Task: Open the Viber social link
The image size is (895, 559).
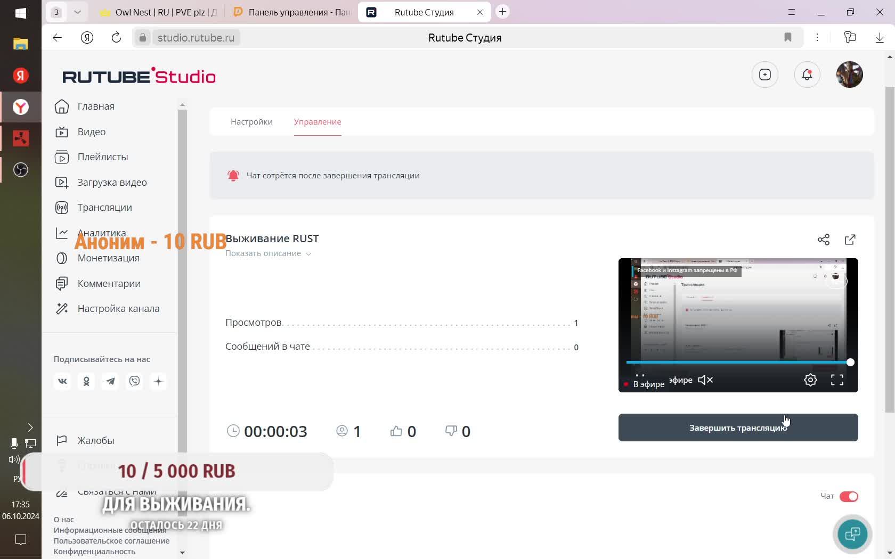Action: pyautogui.click(x=135, y=381)
